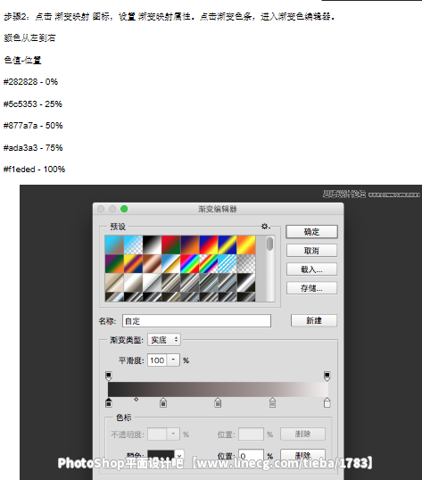
Task: Click the dialog title 渐变编辑器
Action: pyautogui.click(x=218, y=209)
